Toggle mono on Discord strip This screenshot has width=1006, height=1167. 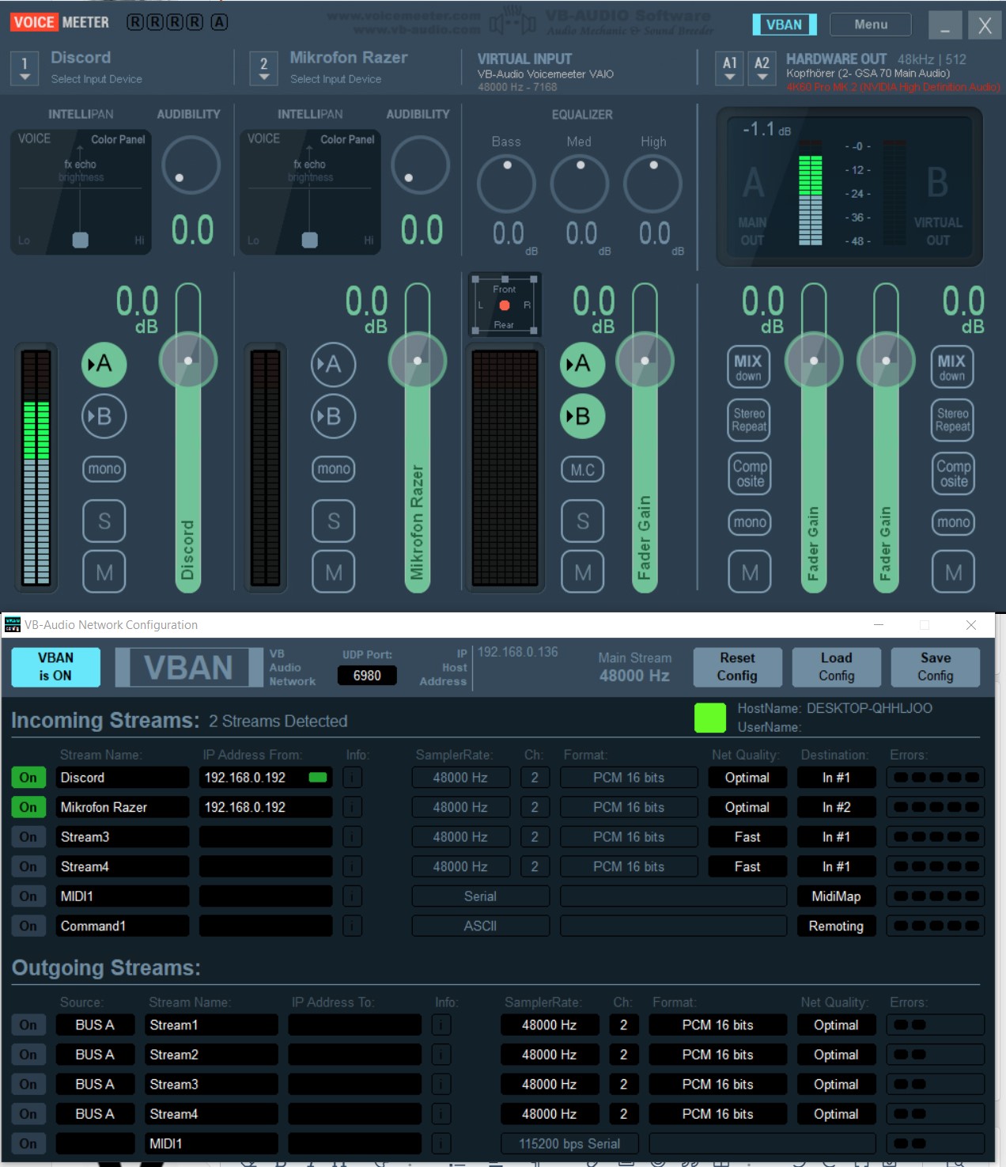pyautogui.click(x=104, y=469)
